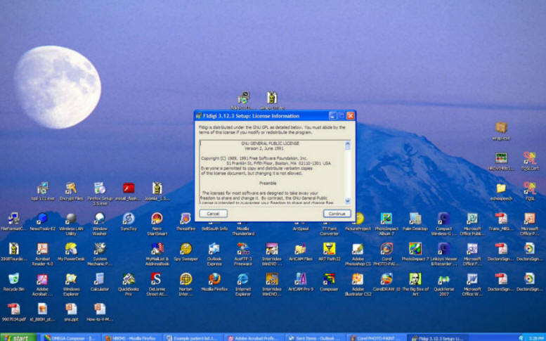Viewport: 546px width, 341px height.
Task: Select the Mozilla Firefox desktop icon
Action: coord(214,282)
